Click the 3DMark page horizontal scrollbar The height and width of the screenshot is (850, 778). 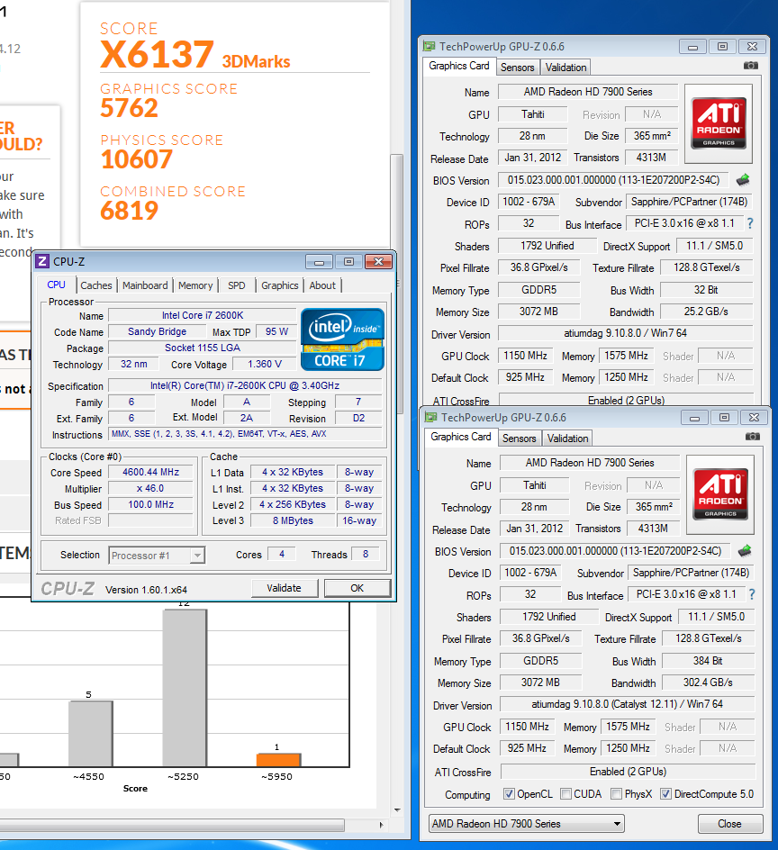172,825
